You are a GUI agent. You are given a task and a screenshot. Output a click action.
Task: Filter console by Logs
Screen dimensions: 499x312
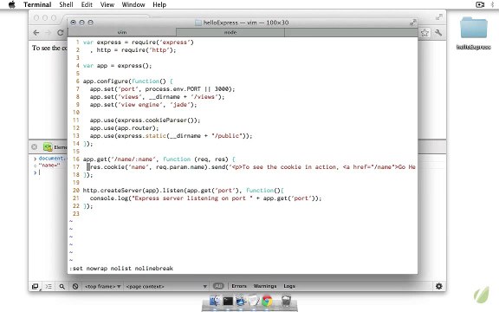pyautogui.click(x=289, y=286)
